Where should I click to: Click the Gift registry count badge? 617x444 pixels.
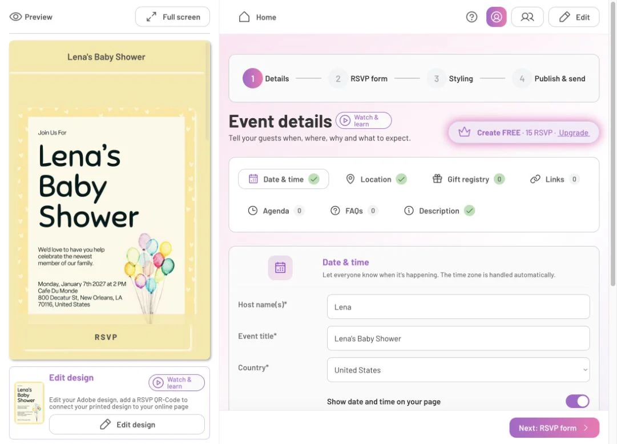pos(499,179)
